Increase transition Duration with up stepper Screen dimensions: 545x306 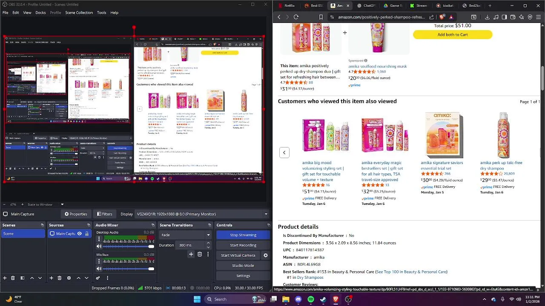208,244
